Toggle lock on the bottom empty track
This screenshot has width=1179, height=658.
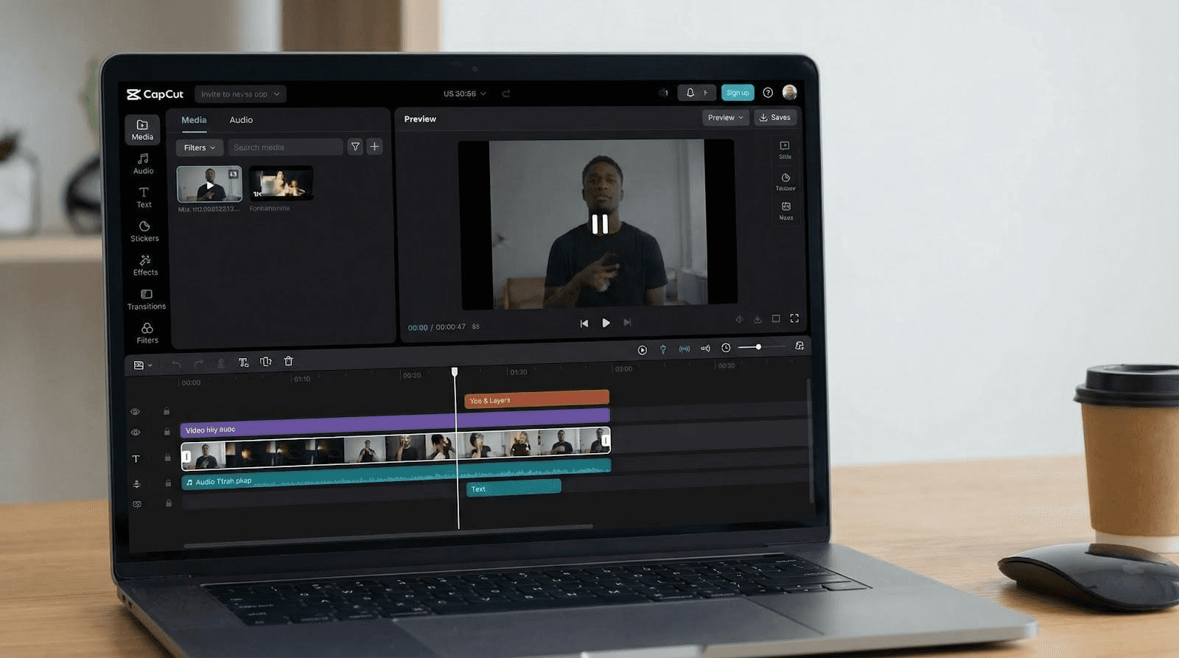tap(169, 503)
